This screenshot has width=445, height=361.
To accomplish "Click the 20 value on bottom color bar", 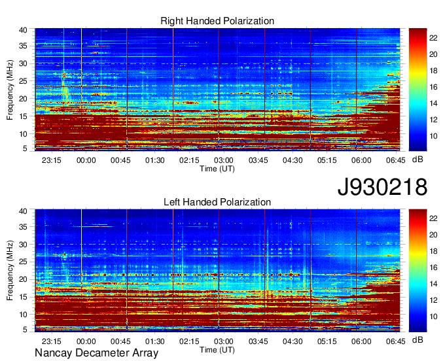I will point(433,235).
